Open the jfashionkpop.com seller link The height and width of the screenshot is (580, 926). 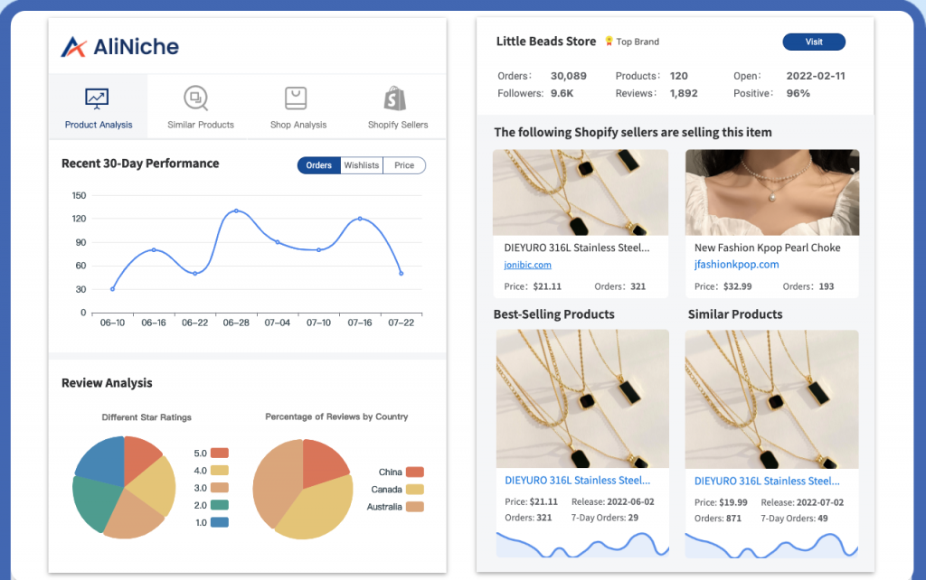(736, 265)
